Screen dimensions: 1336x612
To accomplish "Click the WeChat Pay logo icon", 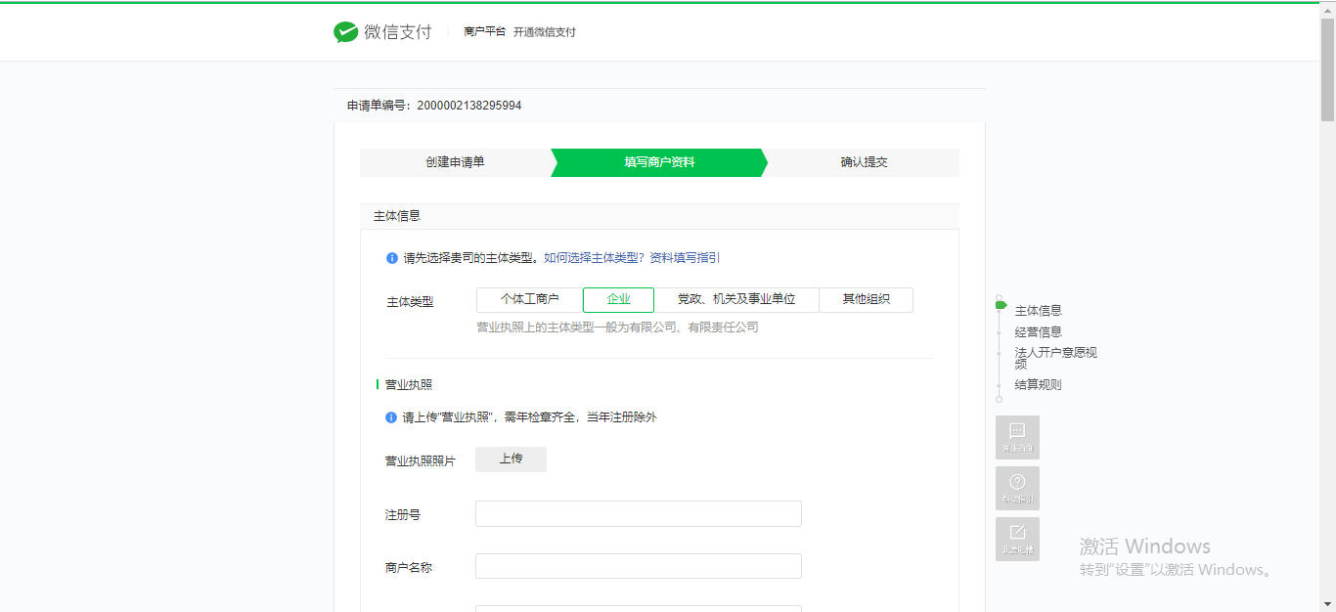I will 345,32.
